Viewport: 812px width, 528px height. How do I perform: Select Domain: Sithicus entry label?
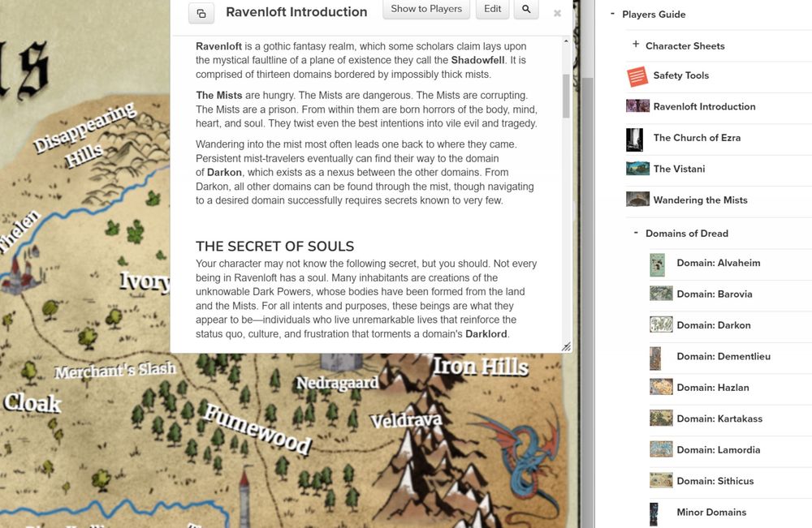(715, 481)
